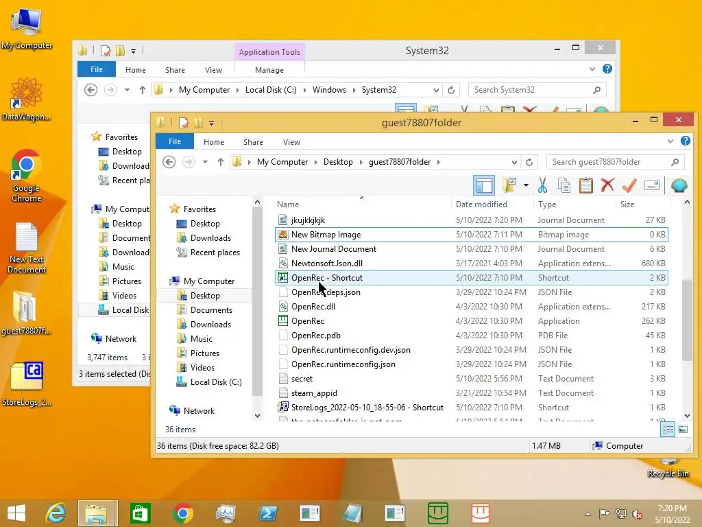Click Search System32 field
This screenshot has height=527, width=702.
tap(537, 90)
